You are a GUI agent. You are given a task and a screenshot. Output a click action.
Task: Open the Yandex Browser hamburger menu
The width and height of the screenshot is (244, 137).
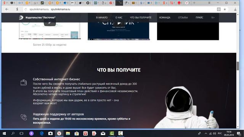[x=209, y=3]
